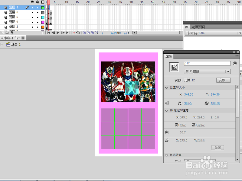Viewport: 242px width, 181px height.
Task: Toggle lock dot of 图层 5
Action: (38, 17)
